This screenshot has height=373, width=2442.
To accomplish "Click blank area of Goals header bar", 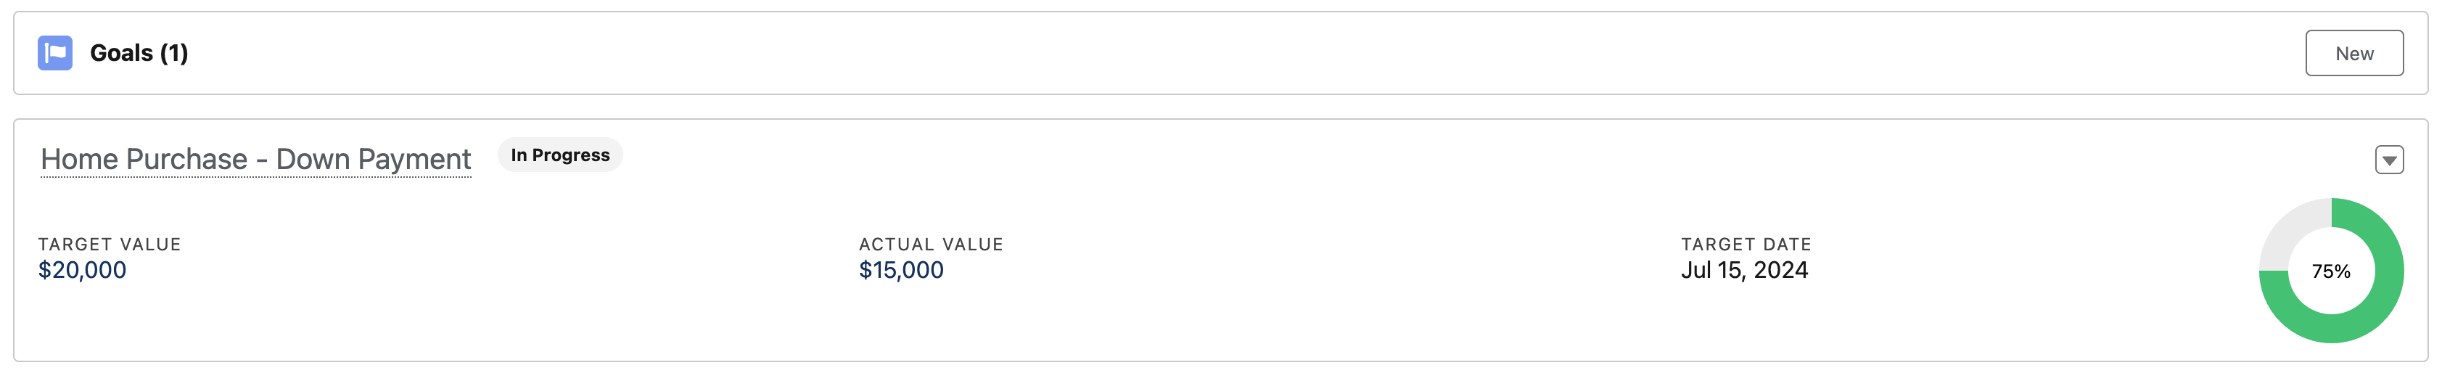I will (1233, 53).
